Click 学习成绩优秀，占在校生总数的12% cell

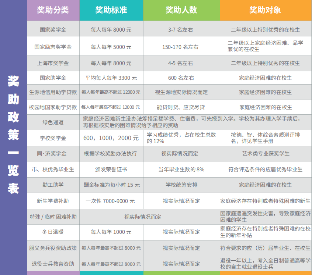click(x=181, y=138)
